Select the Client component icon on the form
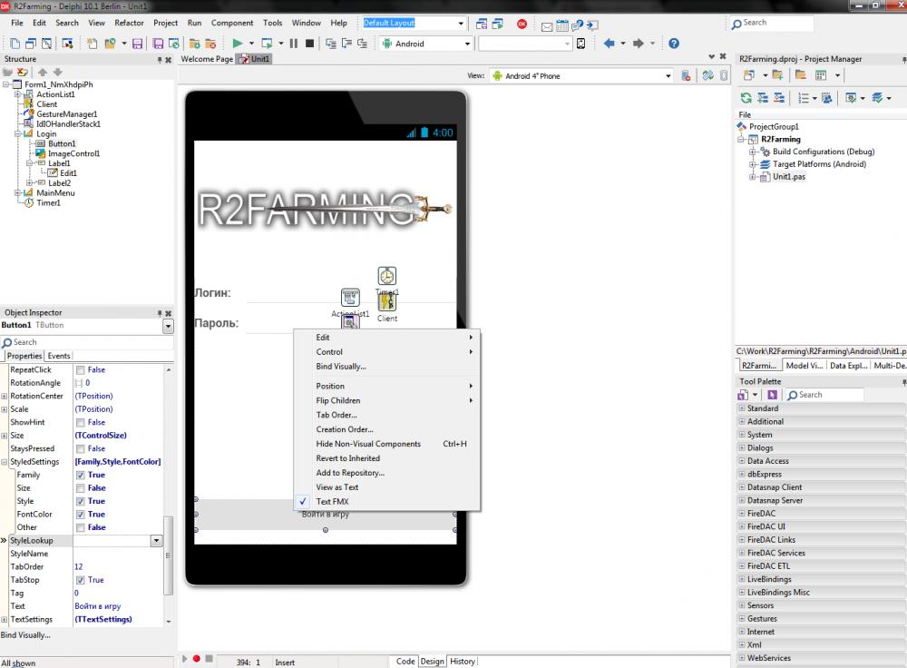The image size is (907, 668). tap(387, 301)
